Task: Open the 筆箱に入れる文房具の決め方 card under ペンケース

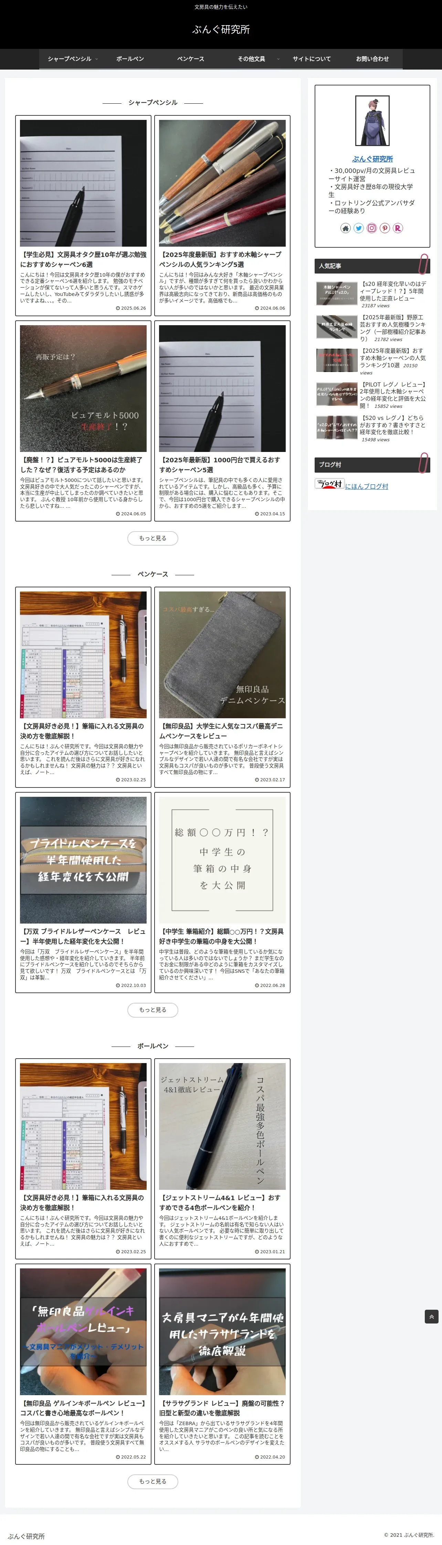Action: (83, 687)
